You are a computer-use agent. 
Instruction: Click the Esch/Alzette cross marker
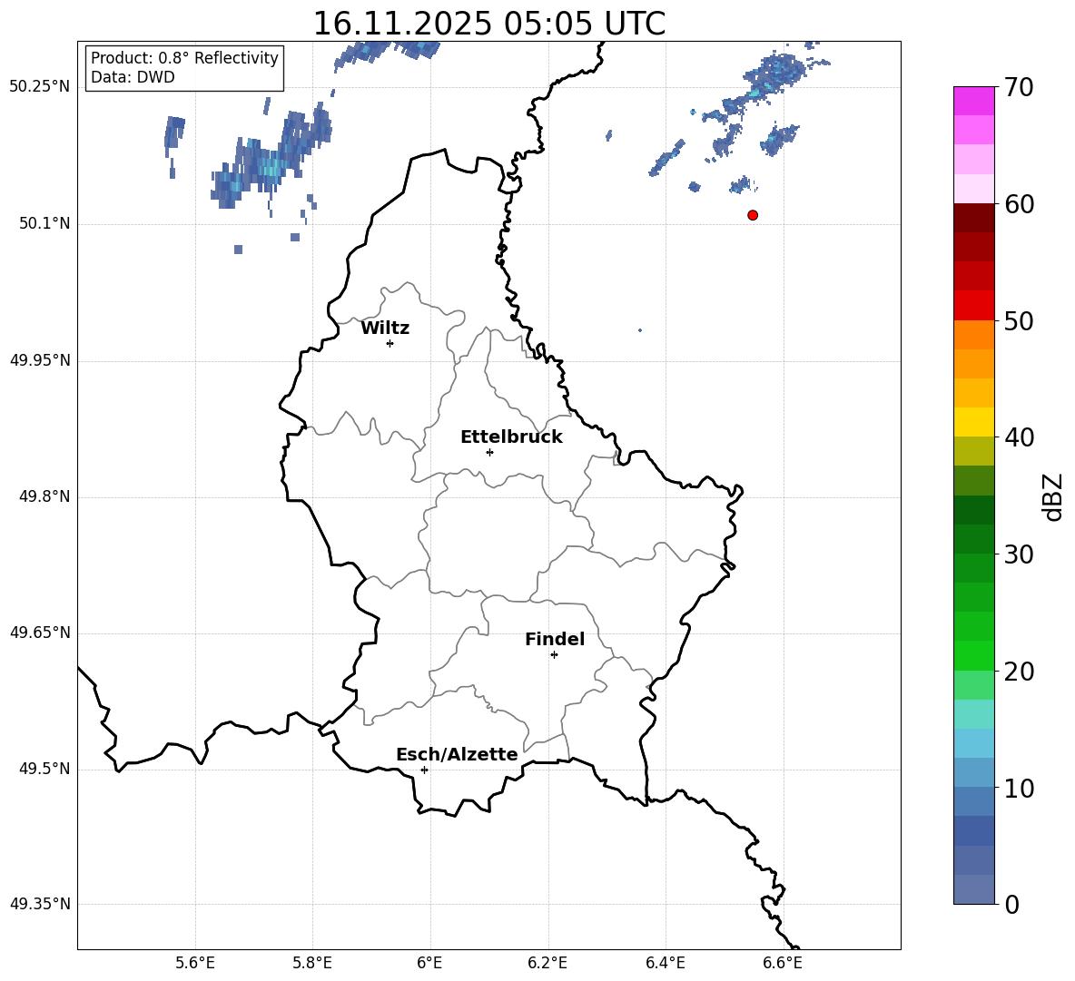click(x=424, y=770)
